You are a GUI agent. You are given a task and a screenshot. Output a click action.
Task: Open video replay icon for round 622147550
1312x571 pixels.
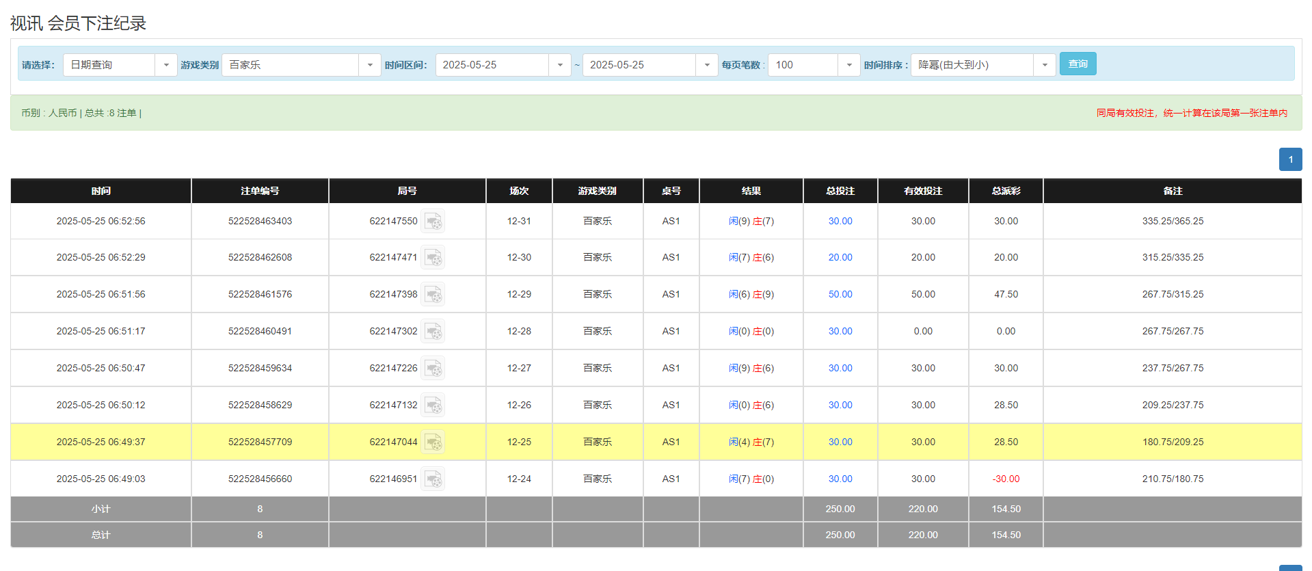tap(432, 222)
